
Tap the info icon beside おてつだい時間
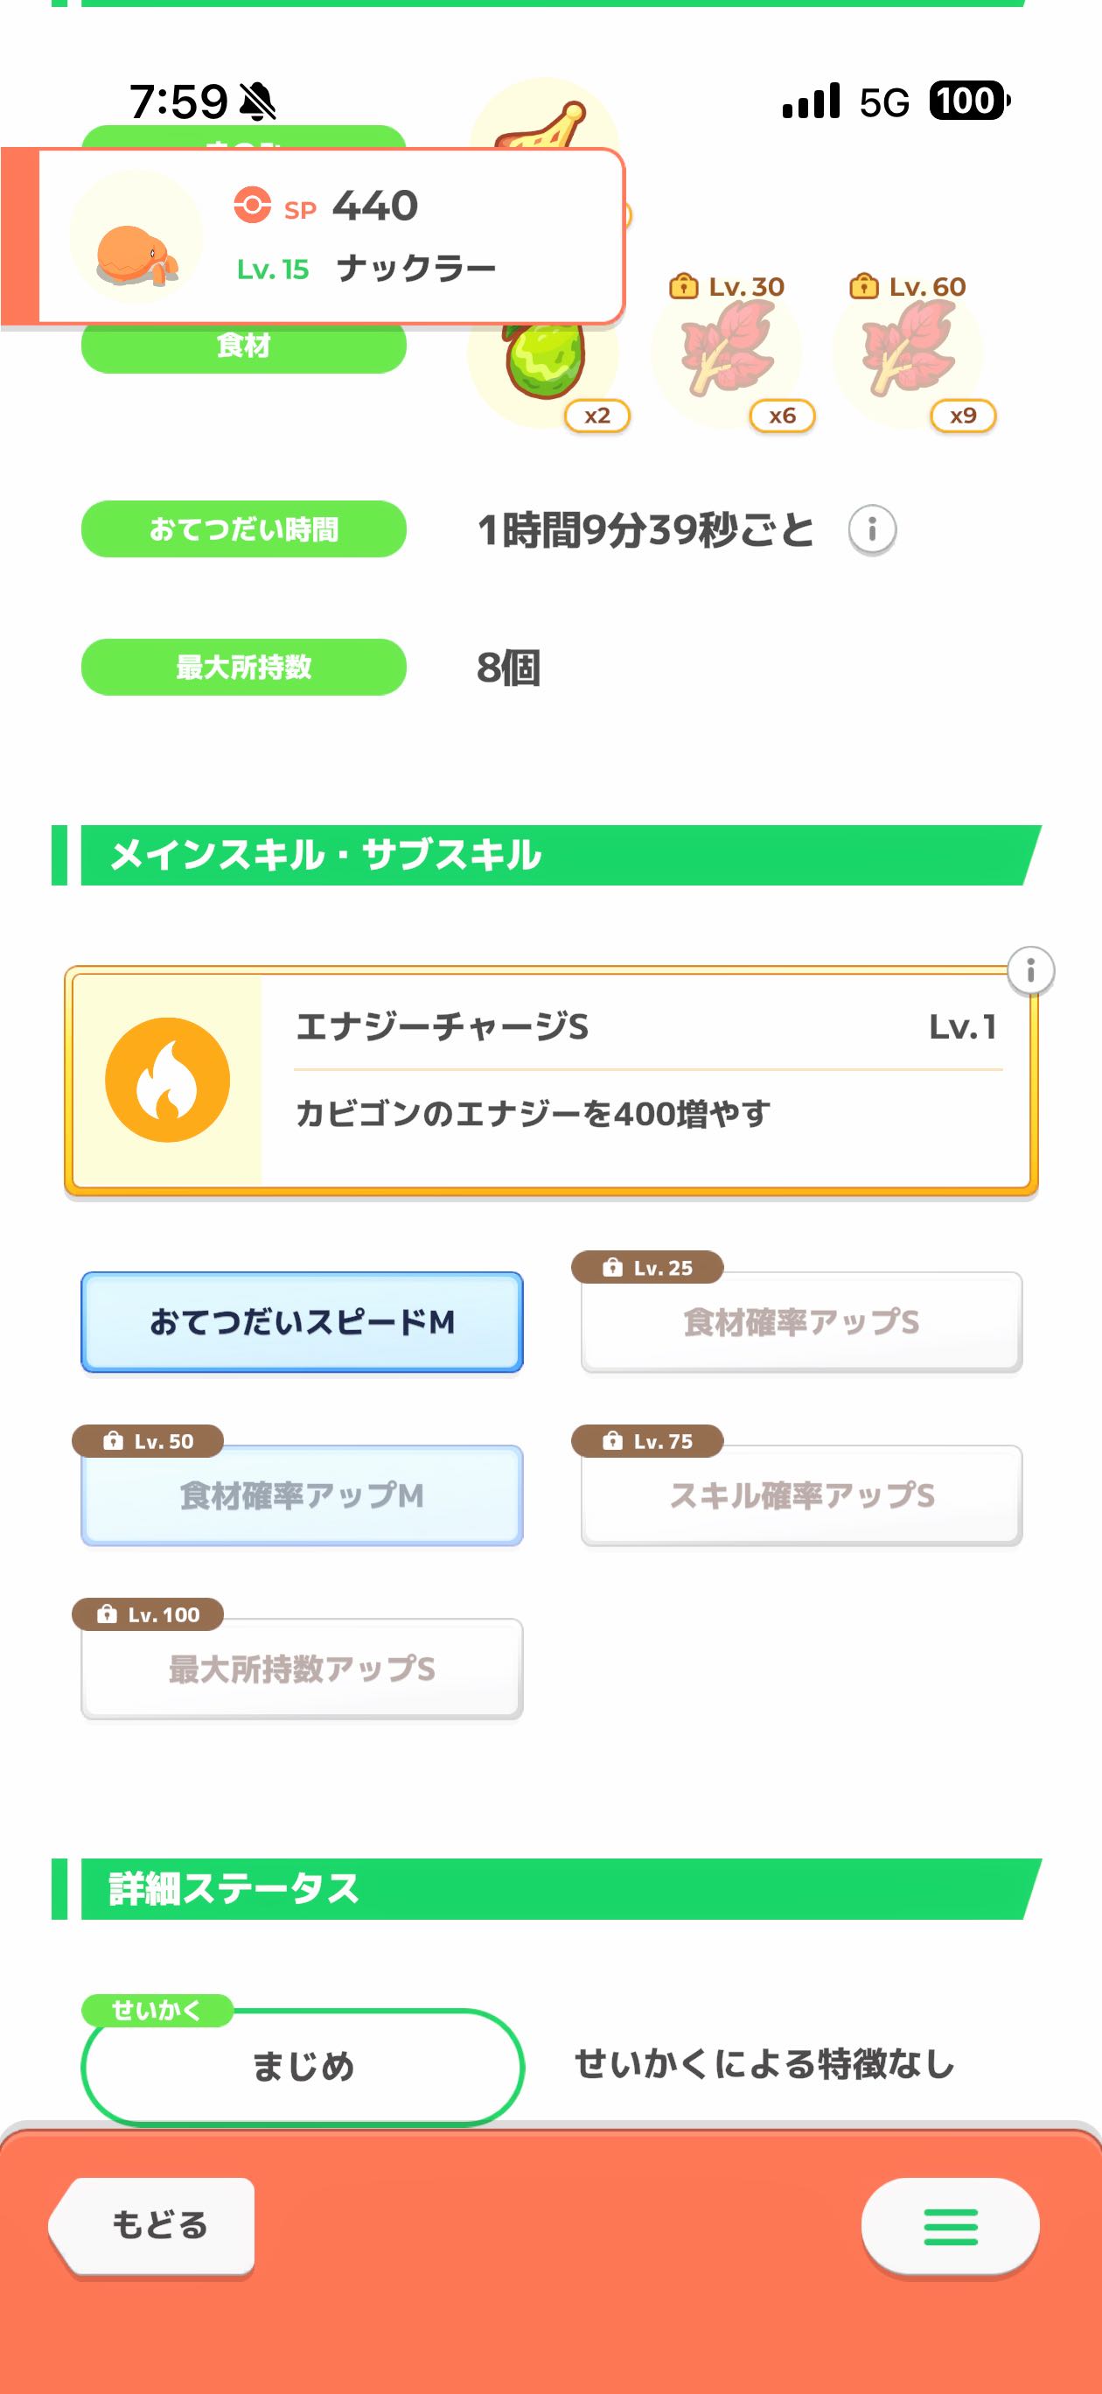[x=872, y=529]
